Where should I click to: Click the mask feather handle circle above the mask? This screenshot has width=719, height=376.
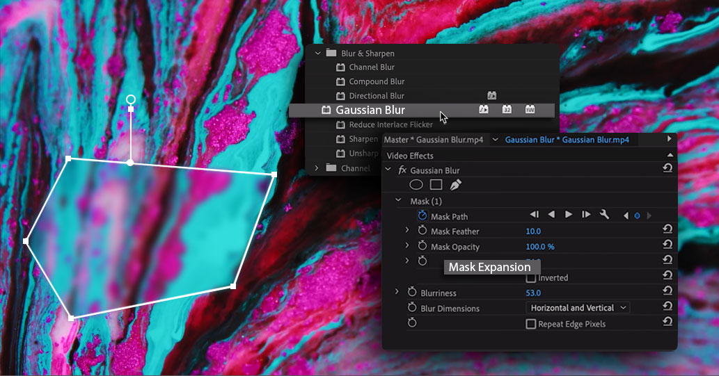click(130, 100)
